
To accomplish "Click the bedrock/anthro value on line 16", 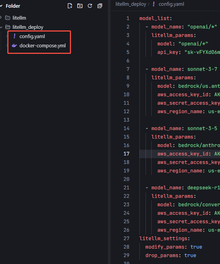I will coord(199,145).
